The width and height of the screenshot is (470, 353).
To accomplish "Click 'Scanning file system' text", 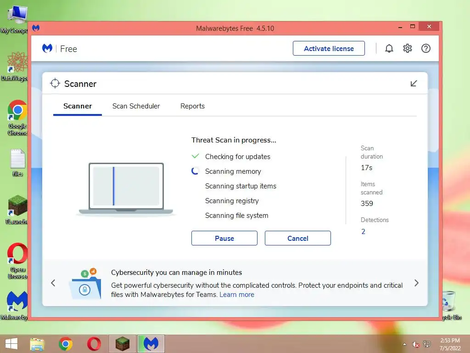I will pos(237,216).
